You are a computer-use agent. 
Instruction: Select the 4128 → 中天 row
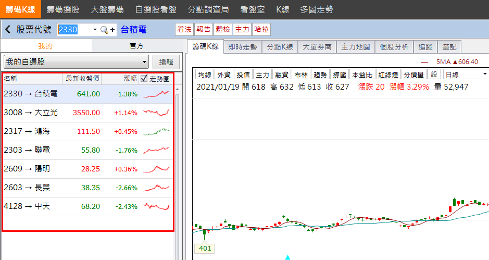click(88, 206)
